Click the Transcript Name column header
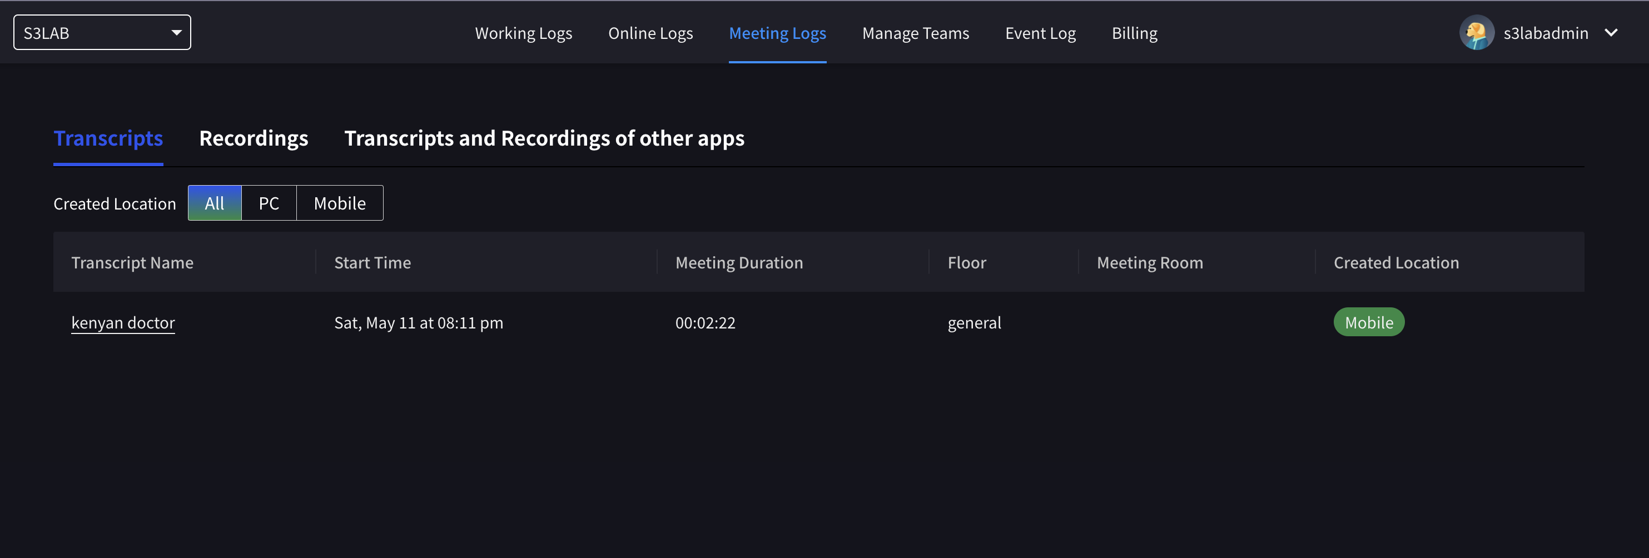 [132, 263]
